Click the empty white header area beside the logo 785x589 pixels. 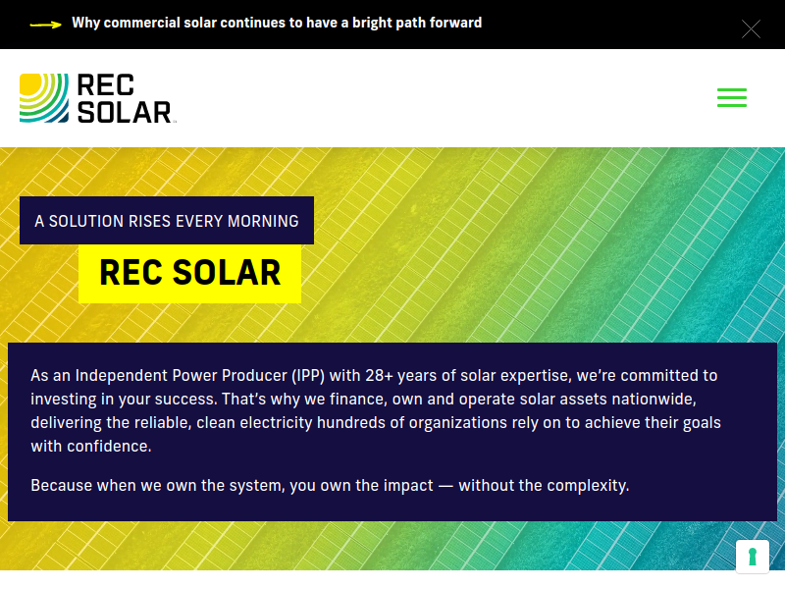pos(442,98)
